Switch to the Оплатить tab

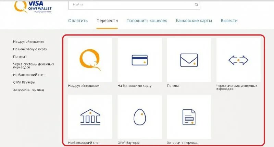(x=78, y=21)
